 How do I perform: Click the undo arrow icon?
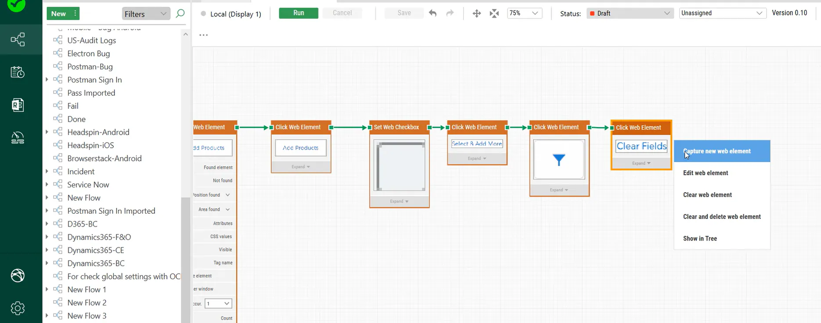click(x=432, y=13)
